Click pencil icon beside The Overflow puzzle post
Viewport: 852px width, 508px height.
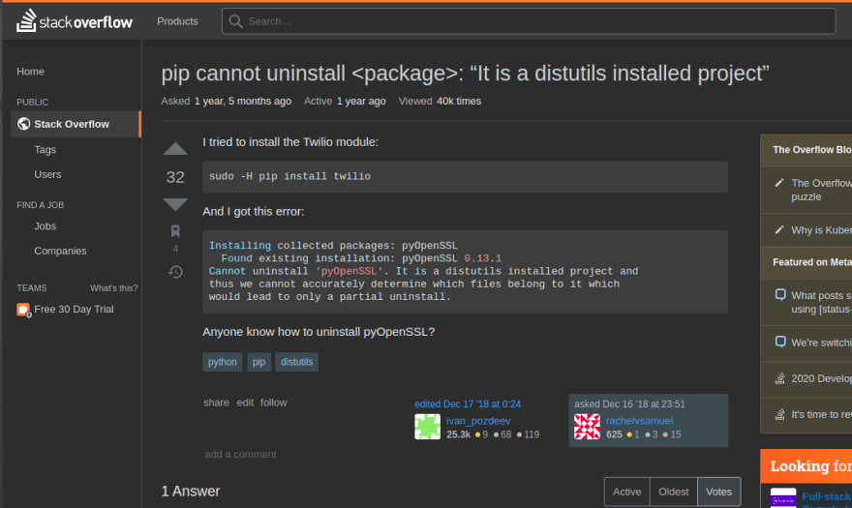(x=779, y=183)
